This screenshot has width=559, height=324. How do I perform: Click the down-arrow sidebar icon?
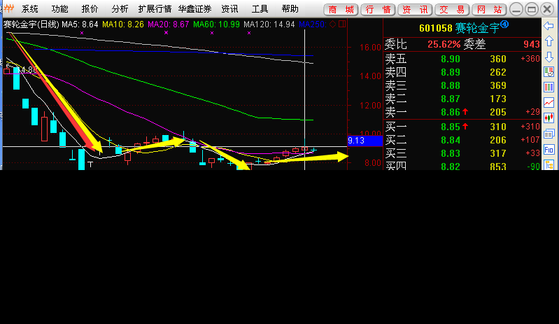[549, 57]
